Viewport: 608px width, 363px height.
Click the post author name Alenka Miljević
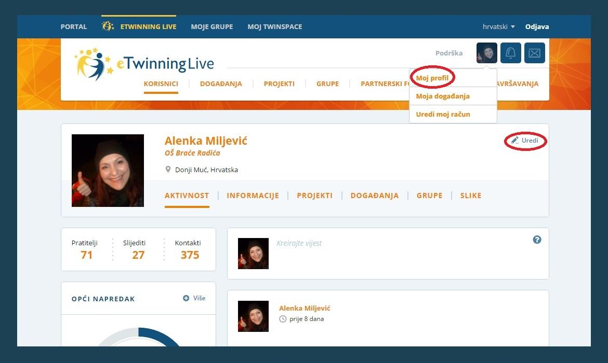pyautogui.click(x=305, y=308)
